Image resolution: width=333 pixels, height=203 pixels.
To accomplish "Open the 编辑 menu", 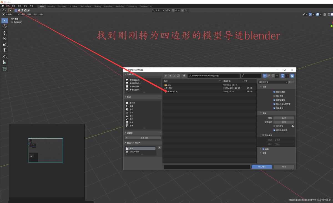I will [14, 6].
